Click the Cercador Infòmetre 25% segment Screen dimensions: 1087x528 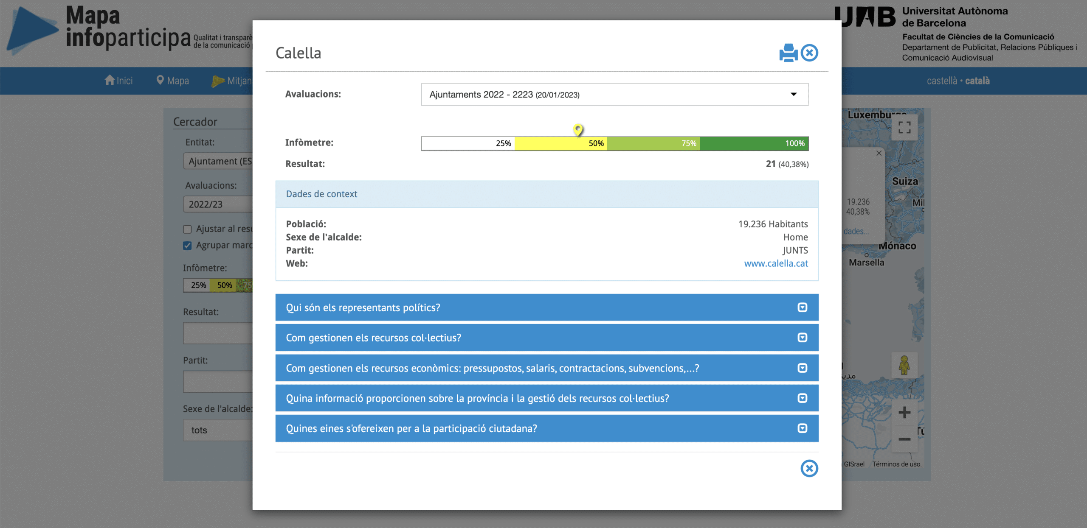coord(197,285)
